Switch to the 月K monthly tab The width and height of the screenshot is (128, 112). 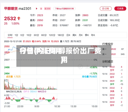pyautogui.click(x=81, y=35)
